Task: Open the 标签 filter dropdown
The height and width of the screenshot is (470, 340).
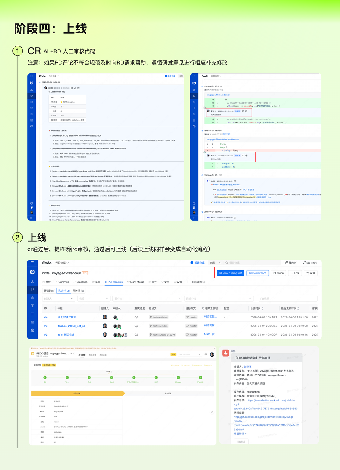Action: pyautogui.click(x=93, y=299)
